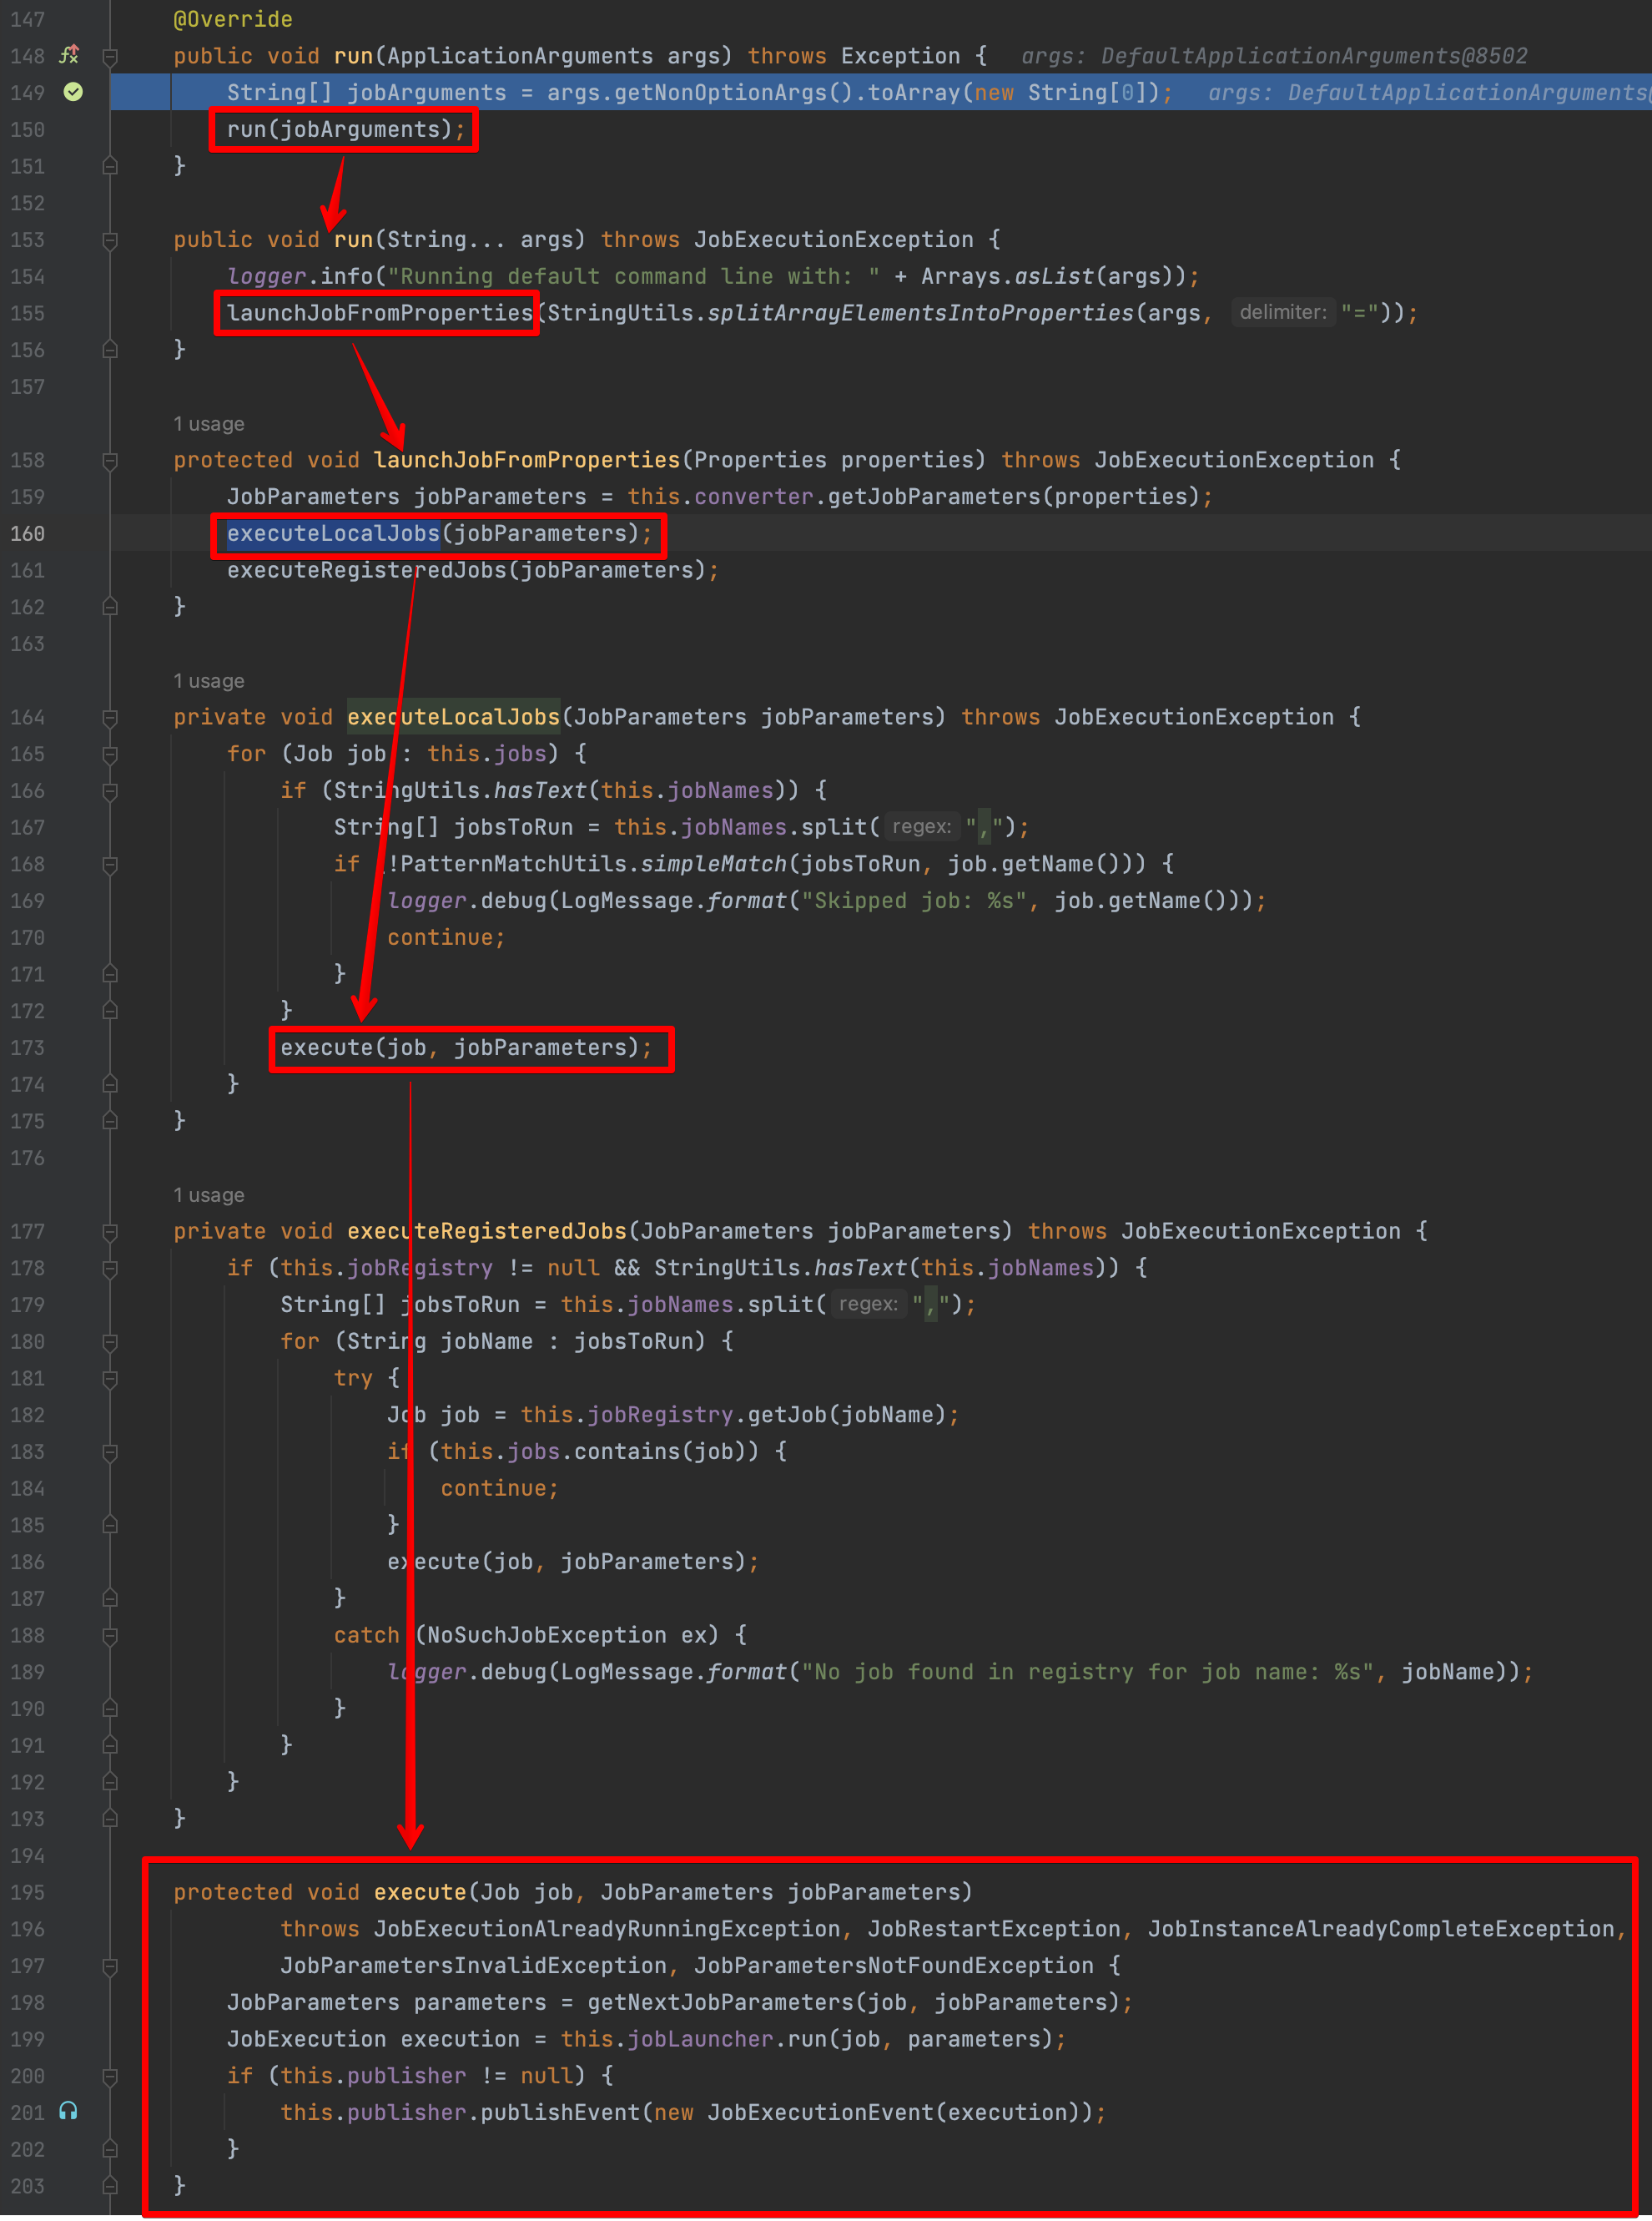The image size is (1652, 2221).
Task: Click line number 173 in the gutter
Action: click(x=27, y=1047)
